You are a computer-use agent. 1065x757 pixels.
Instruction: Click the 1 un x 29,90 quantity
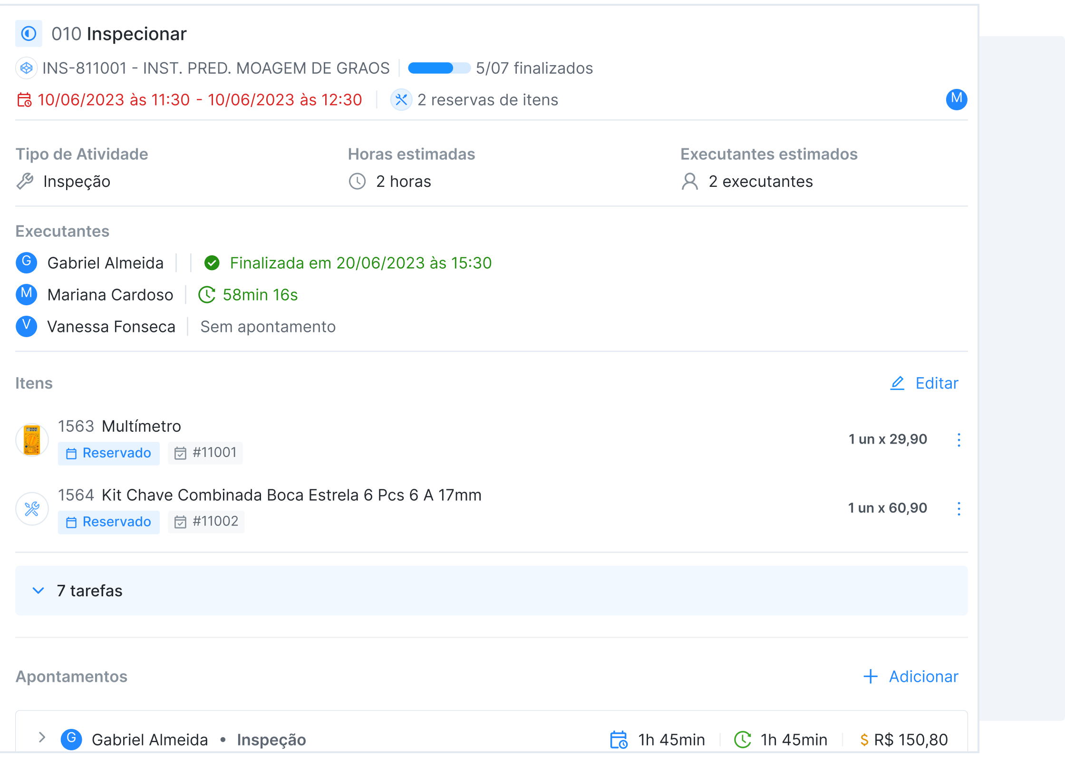tap(888, 439)
